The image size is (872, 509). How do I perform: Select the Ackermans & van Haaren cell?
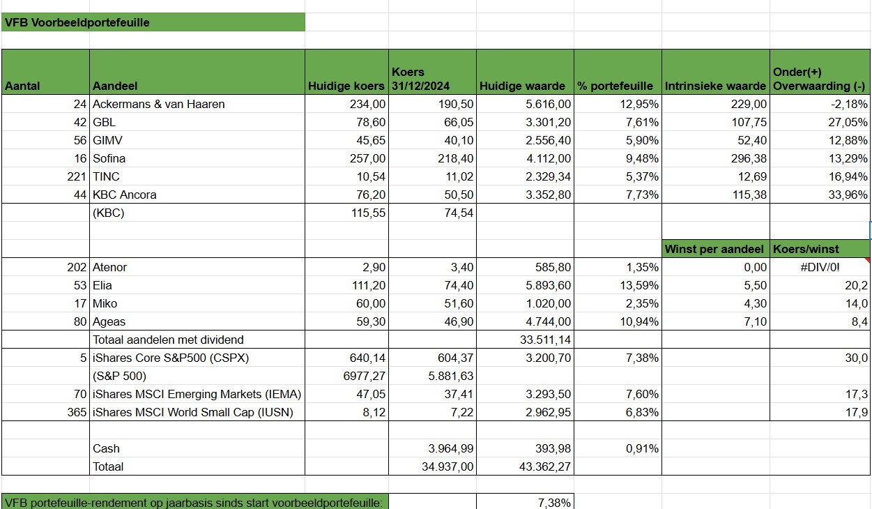point(197,104)
